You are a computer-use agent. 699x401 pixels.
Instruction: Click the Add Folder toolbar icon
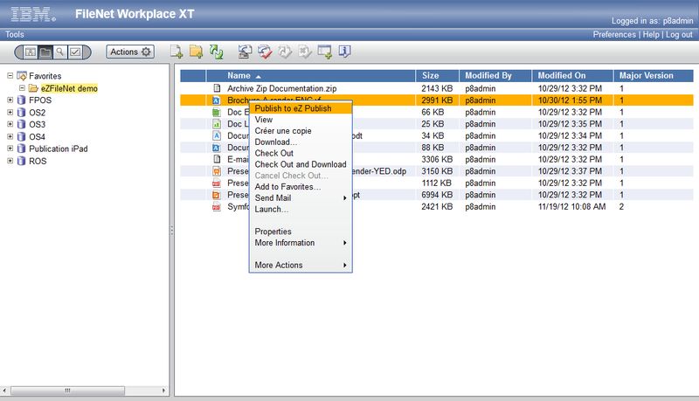(196, 52)
